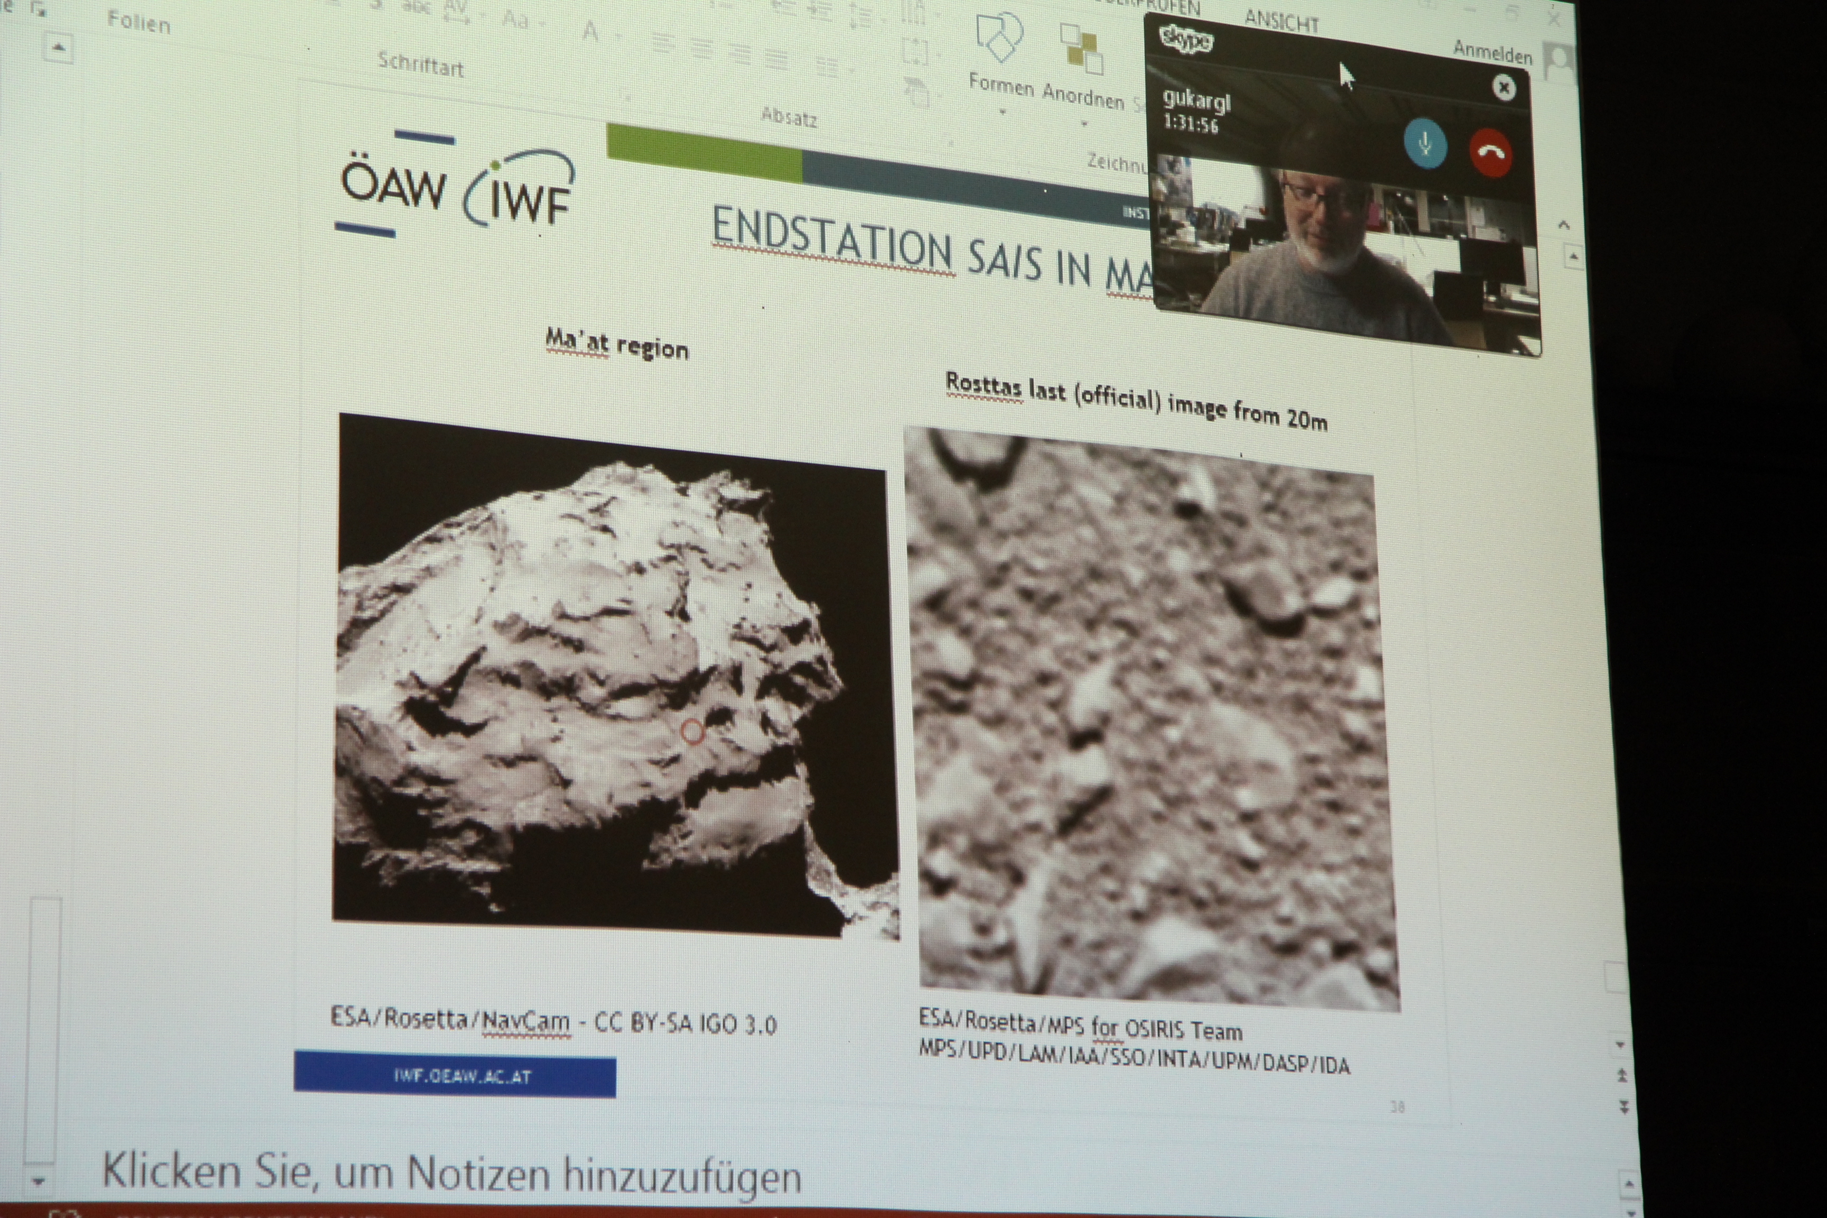Expand the Formen dropdown arrow

pyautogui.click(x=1002, y=112)
